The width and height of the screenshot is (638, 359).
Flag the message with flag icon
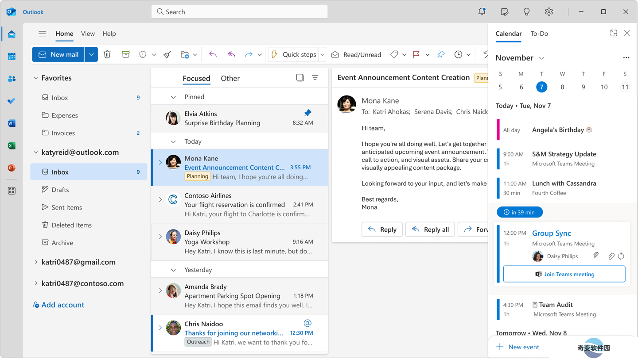pos(416,54)
